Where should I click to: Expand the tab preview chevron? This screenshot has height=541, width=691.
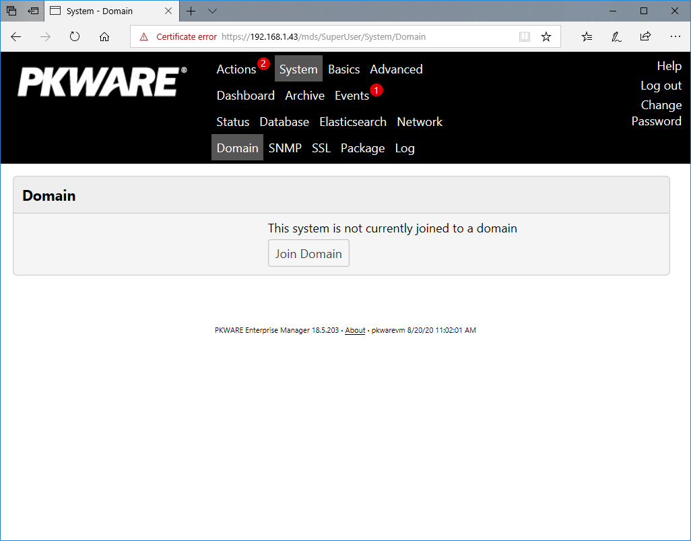point(212,11)
